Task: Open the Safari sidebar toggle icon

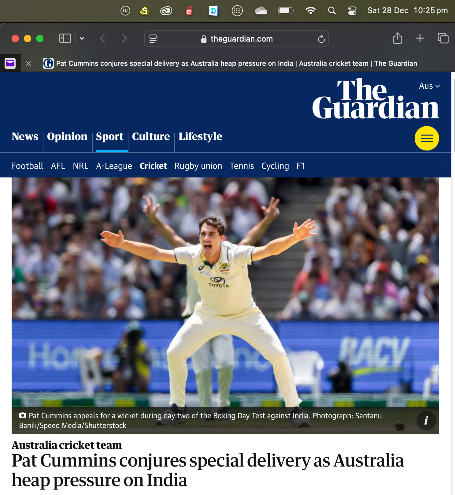Action: [65, 39]
